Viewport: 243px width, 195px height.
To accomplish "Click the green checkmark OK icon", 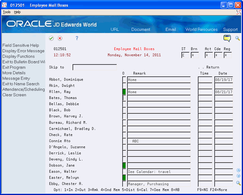I will 51,38.
